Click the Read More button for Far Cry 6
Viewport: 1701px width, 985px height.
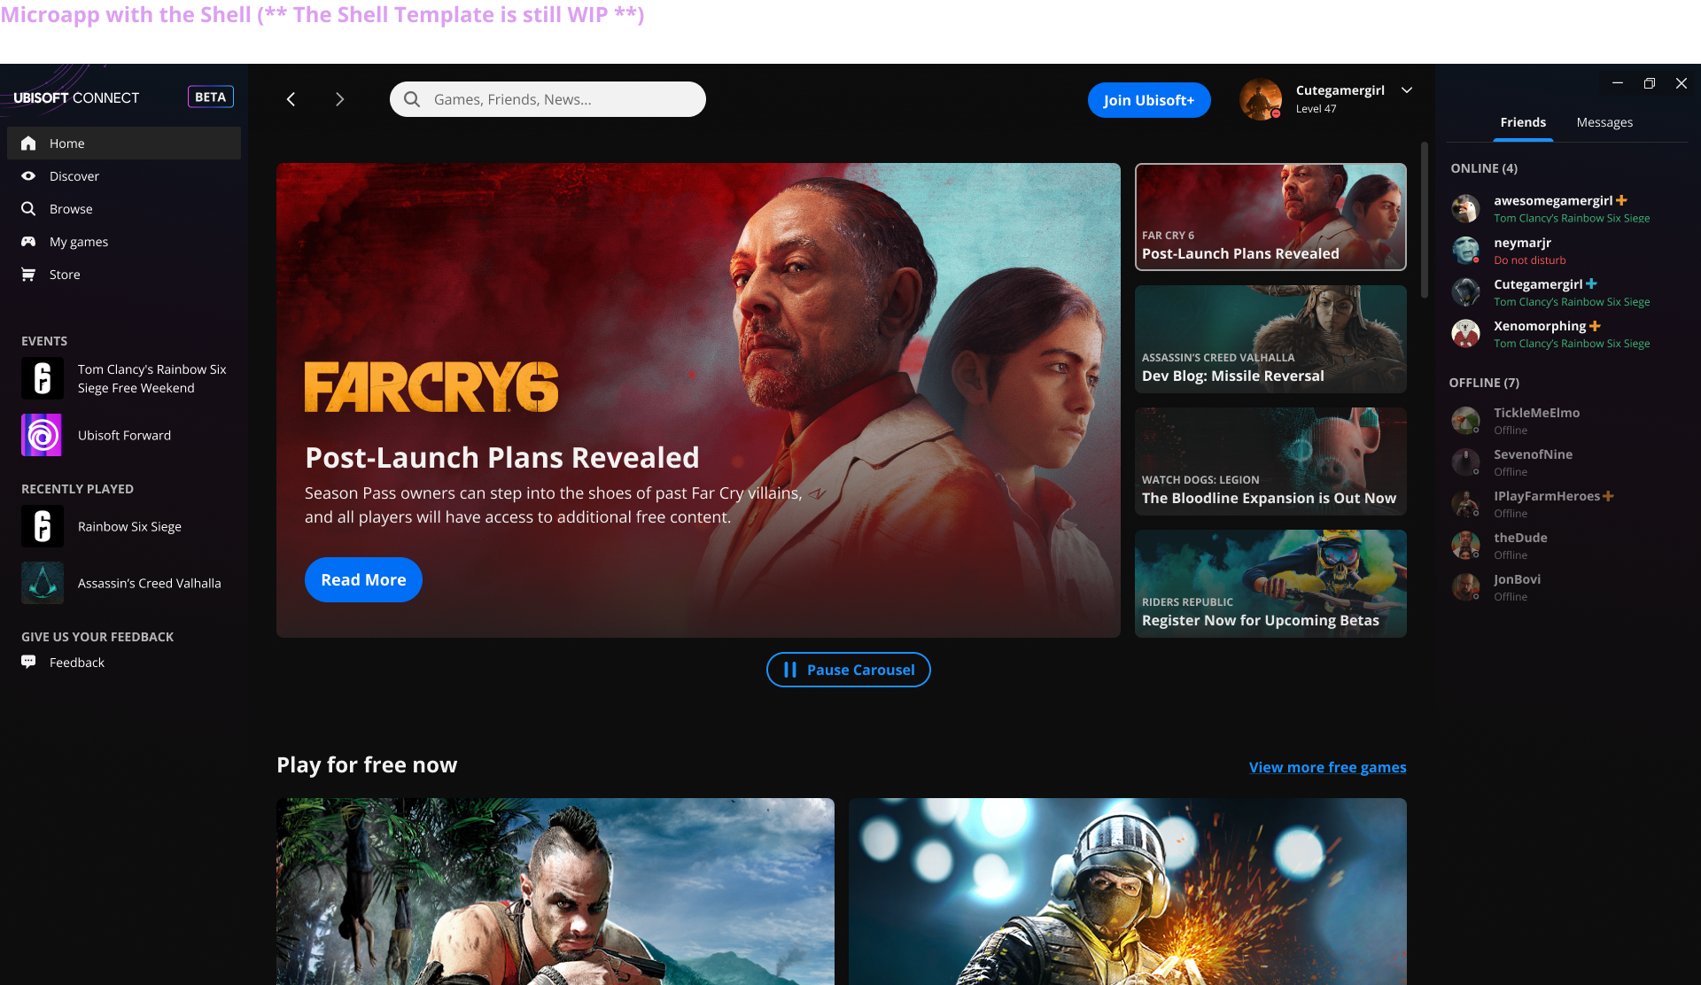pos(363,579)
